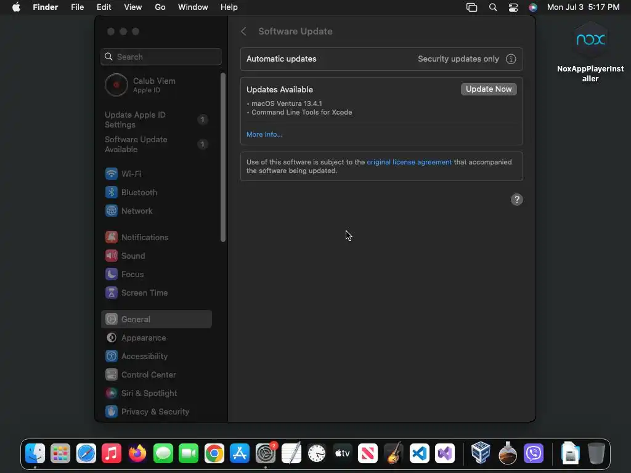Go back from Software Update pane

coord(243,31)
